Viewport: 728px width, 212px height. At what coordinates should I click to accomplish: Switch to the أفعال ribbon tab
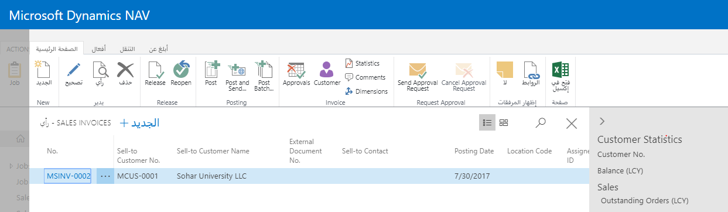click(x=99, y=49)
